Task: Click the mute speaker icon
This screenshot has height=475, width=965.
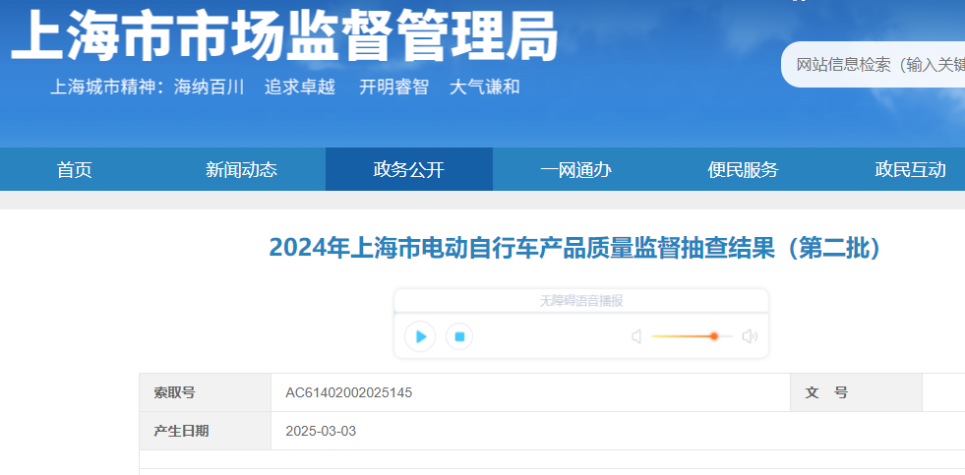Action: click(x=637, y=336)
